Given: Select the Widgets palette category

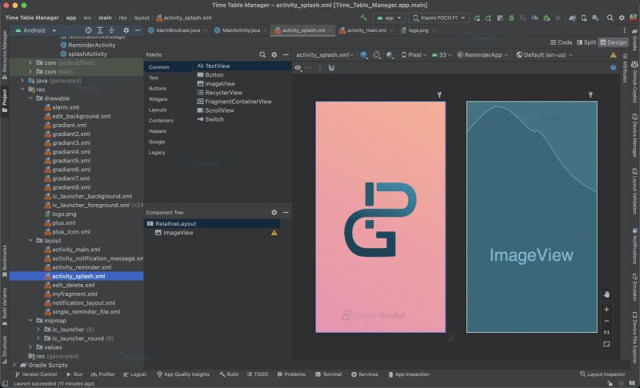Looking at the screenshot, I should point(158,99).
